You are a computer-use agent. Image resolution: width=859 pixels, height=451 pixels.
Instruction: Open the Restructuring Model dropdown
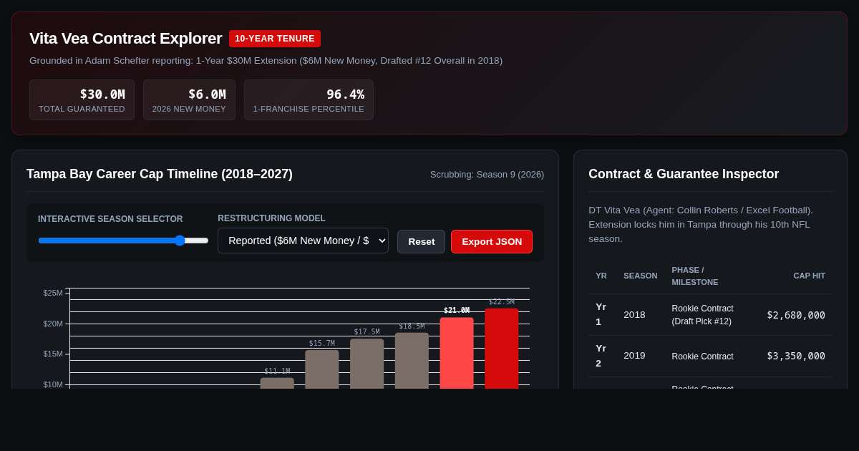coord(303,241)
